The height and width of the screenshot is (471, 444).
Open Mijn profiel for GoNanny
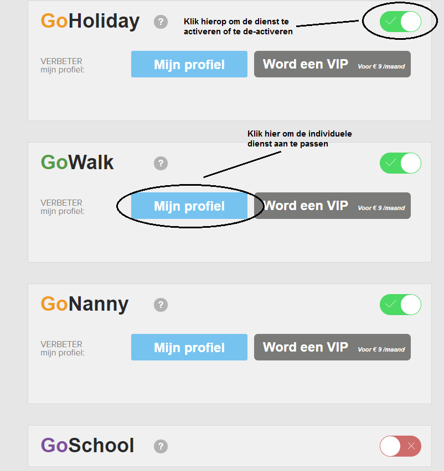point(189,348)
